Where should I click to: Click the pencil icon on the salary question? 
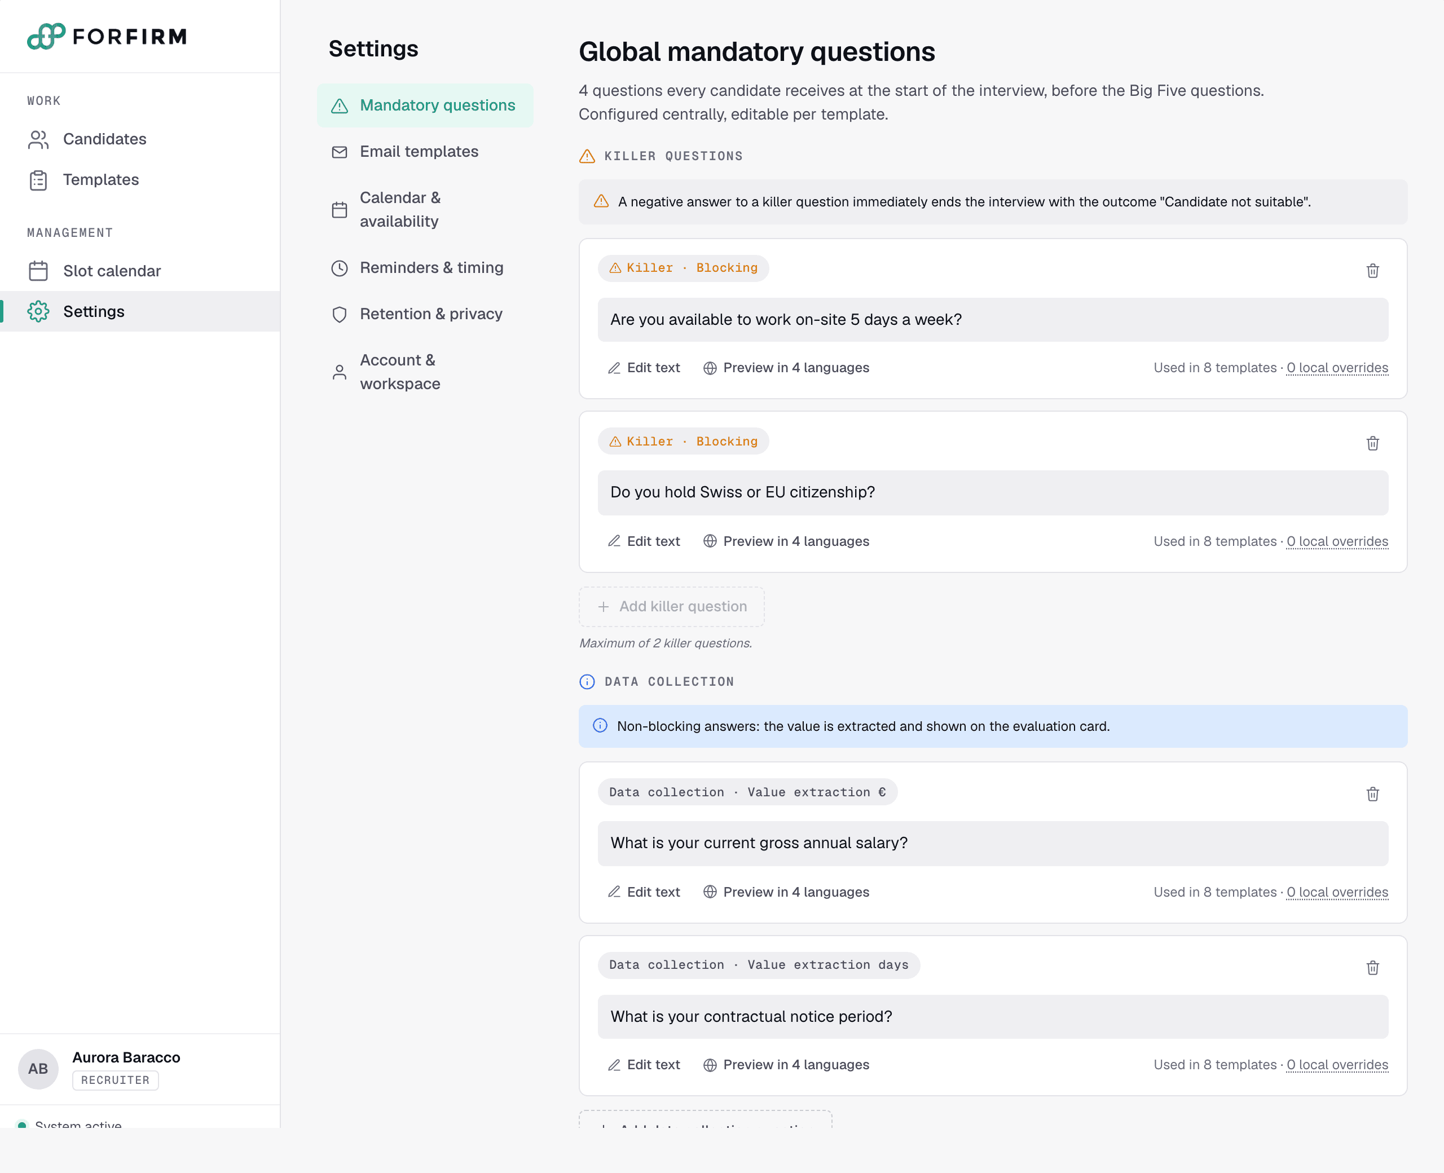click(x=614, y=892)
